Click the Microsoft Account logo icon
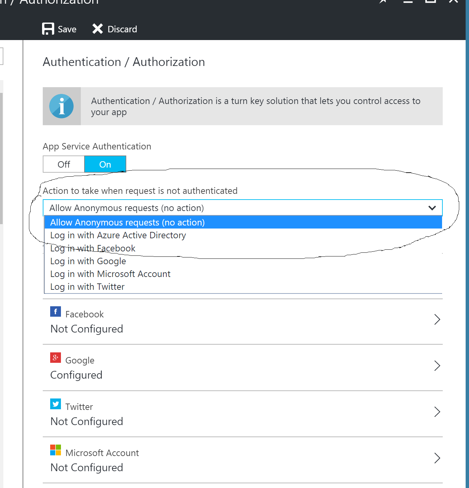 point(56,450)
